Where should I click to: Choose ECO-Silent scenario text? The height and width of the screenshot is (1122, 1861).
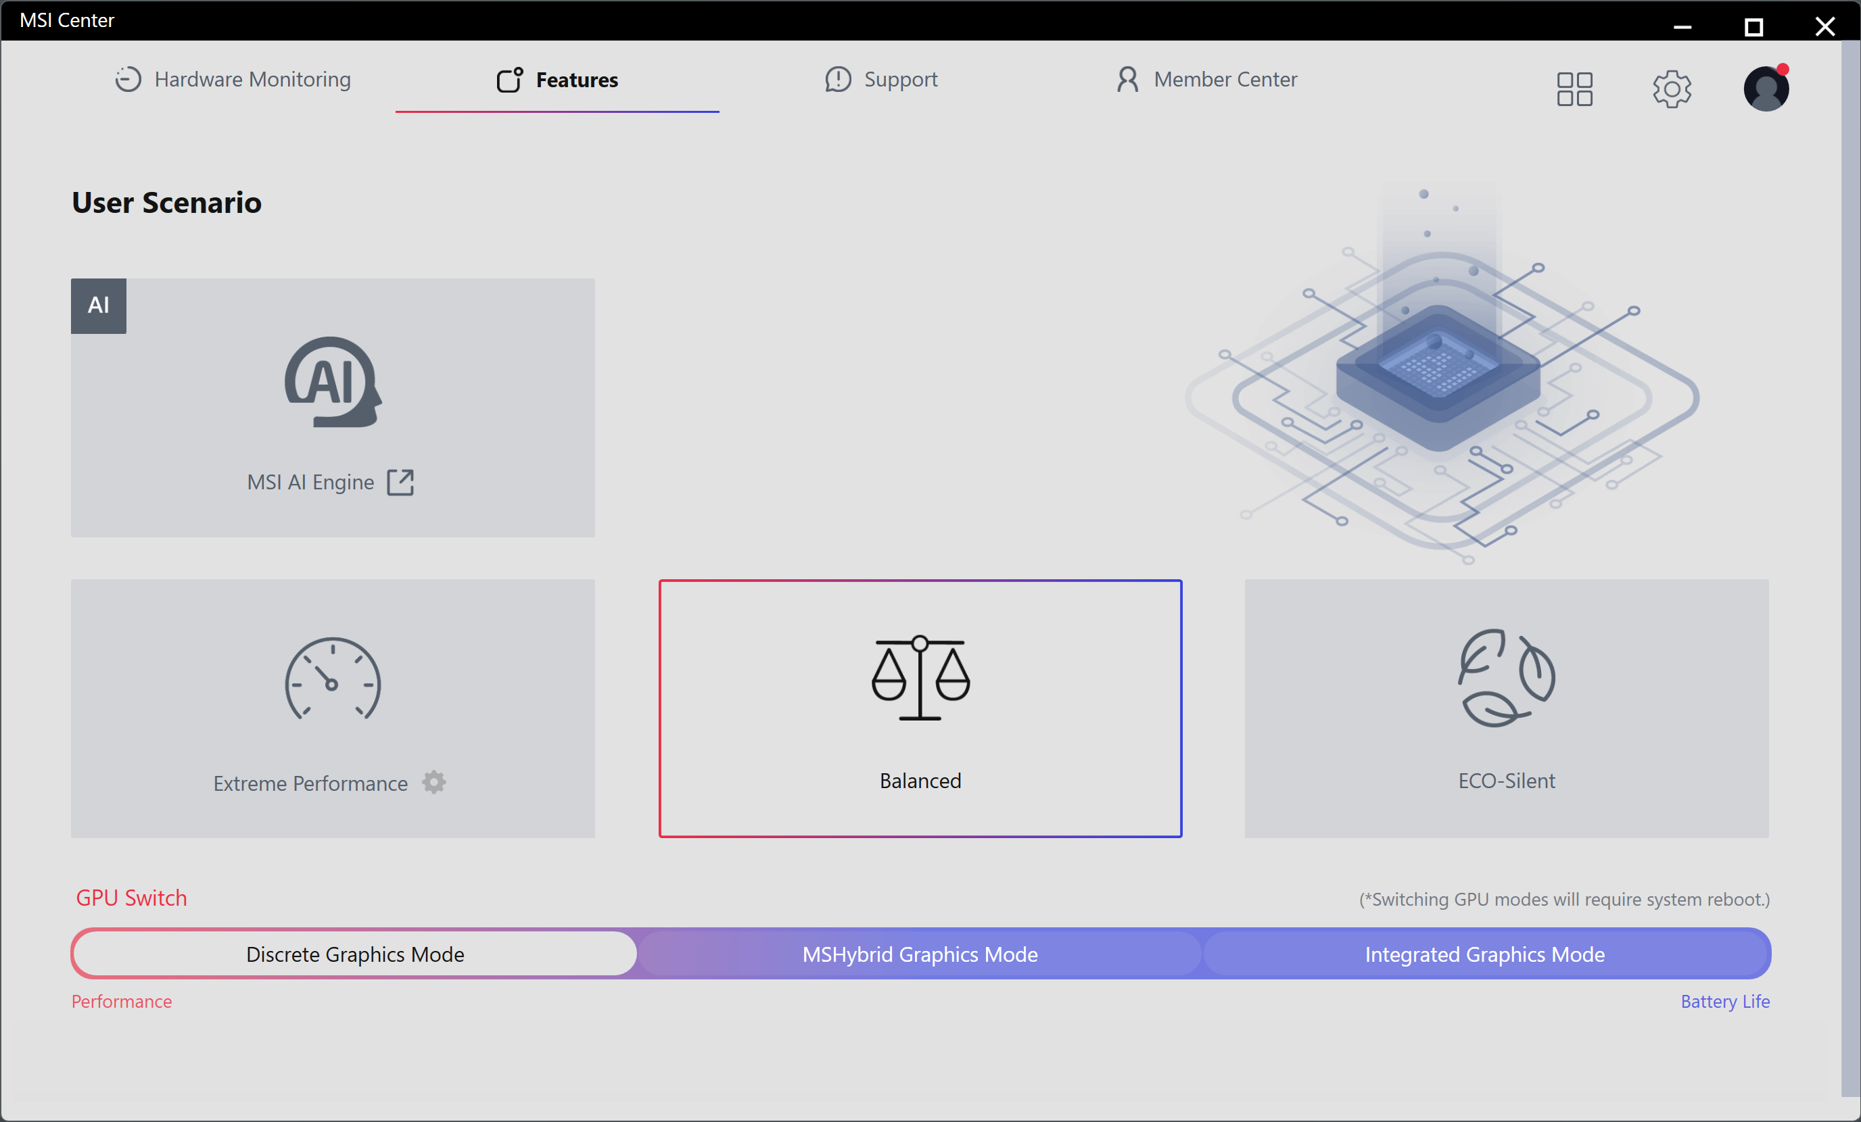click(1506, 781)
